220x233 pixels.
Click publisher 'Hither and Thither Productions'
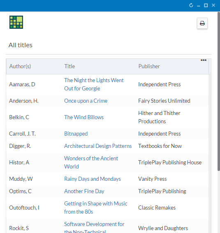click(159, 117)
